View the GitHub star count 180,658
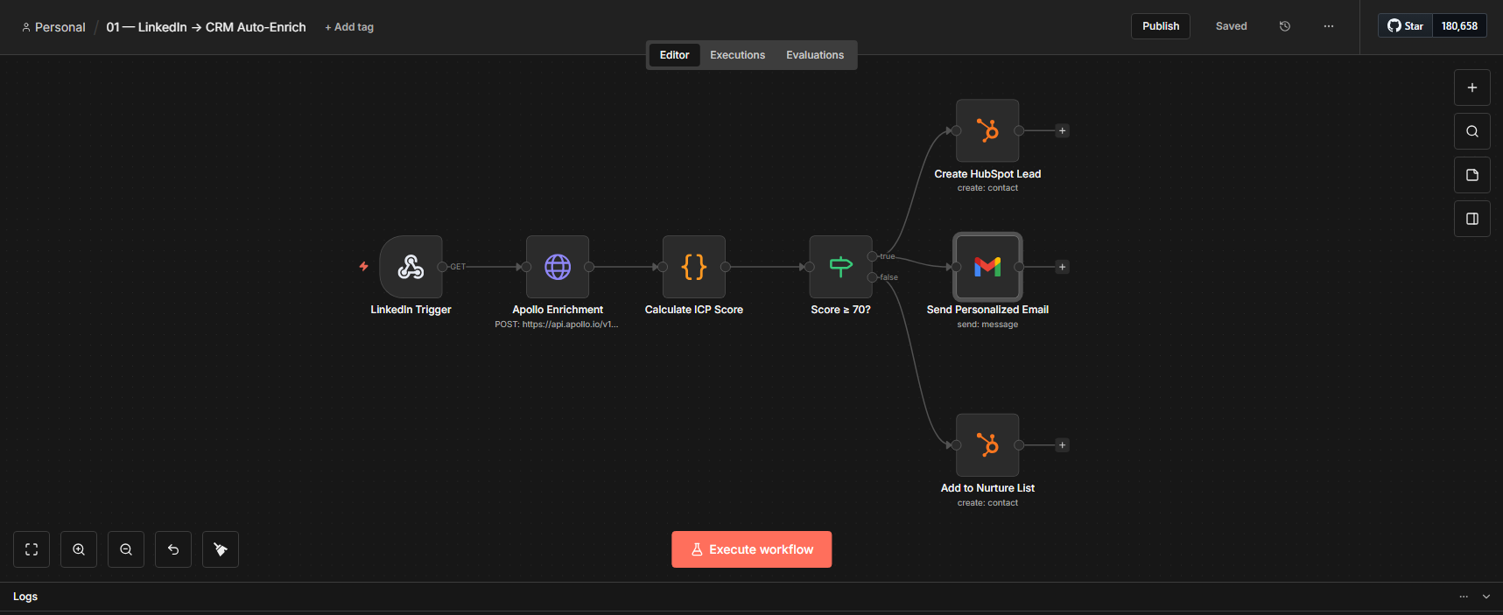 point(1459,26)
